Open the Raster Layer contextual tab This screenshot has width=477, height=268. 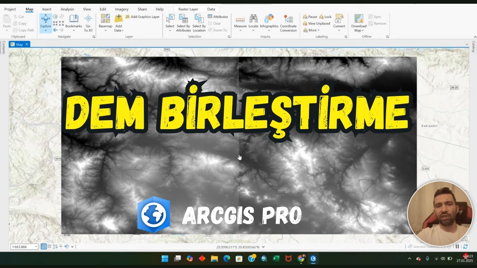pos(188,9)
